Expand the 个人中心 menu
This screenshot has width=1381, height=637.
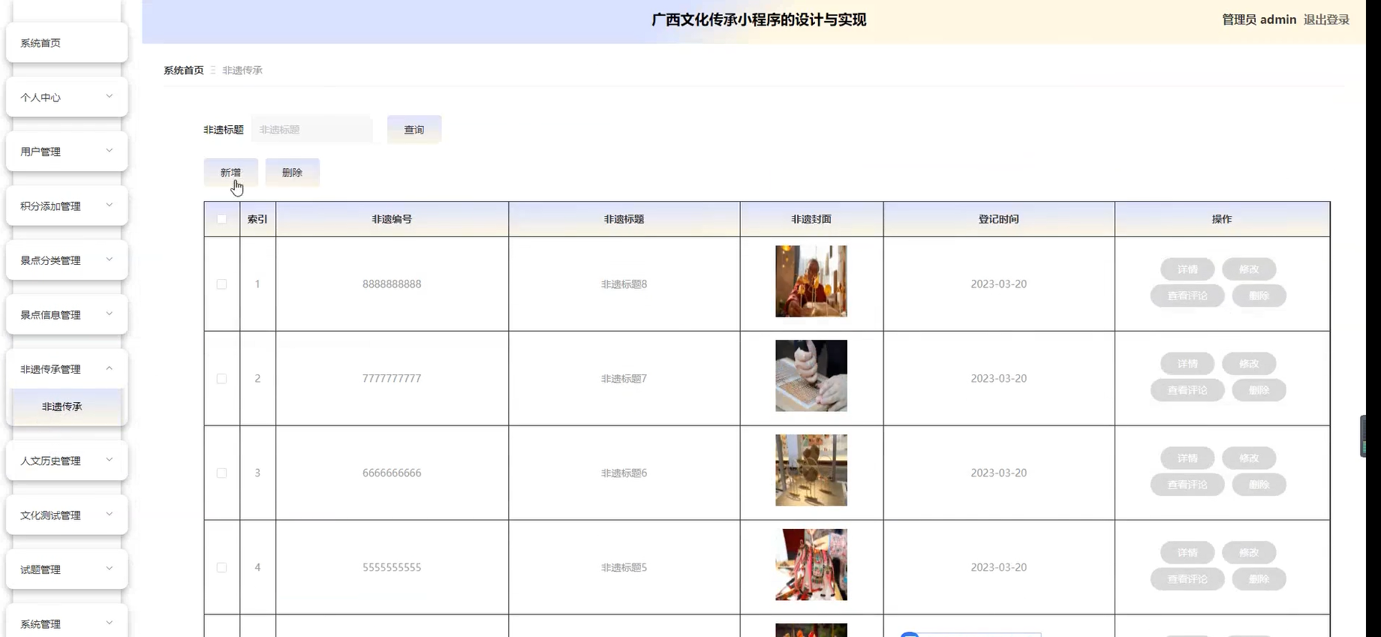pos(67,97)
